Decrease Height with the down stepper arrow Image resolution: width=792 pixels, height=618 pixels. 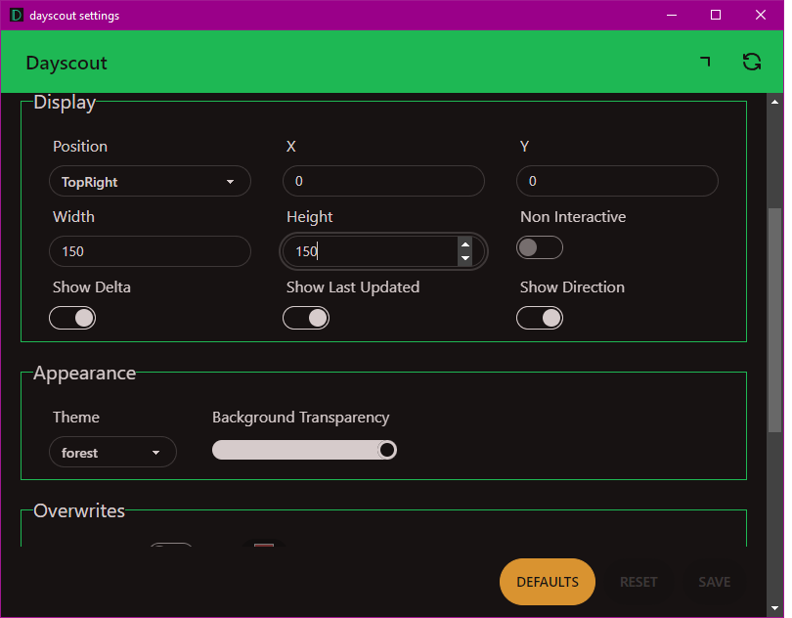(x=465, y=258)
